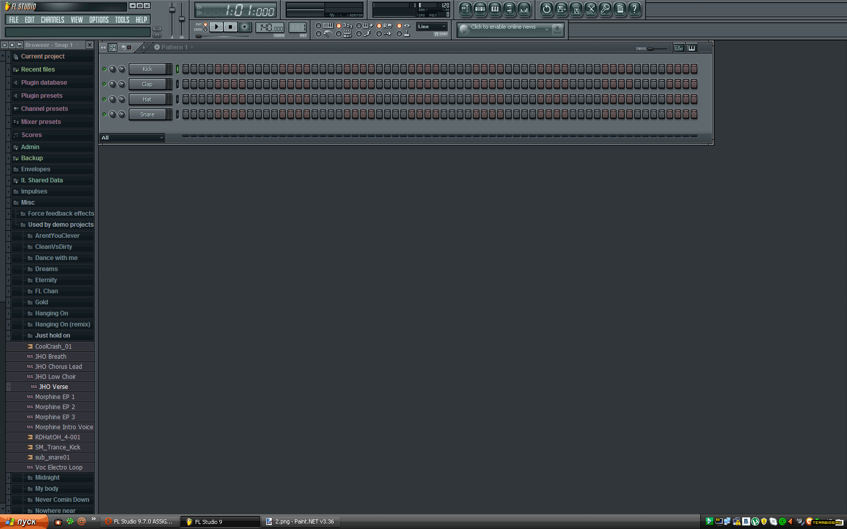This screenshot has height=529, width=847.
Task: Open the CHANNELS menu
Action: click(52, 20)
